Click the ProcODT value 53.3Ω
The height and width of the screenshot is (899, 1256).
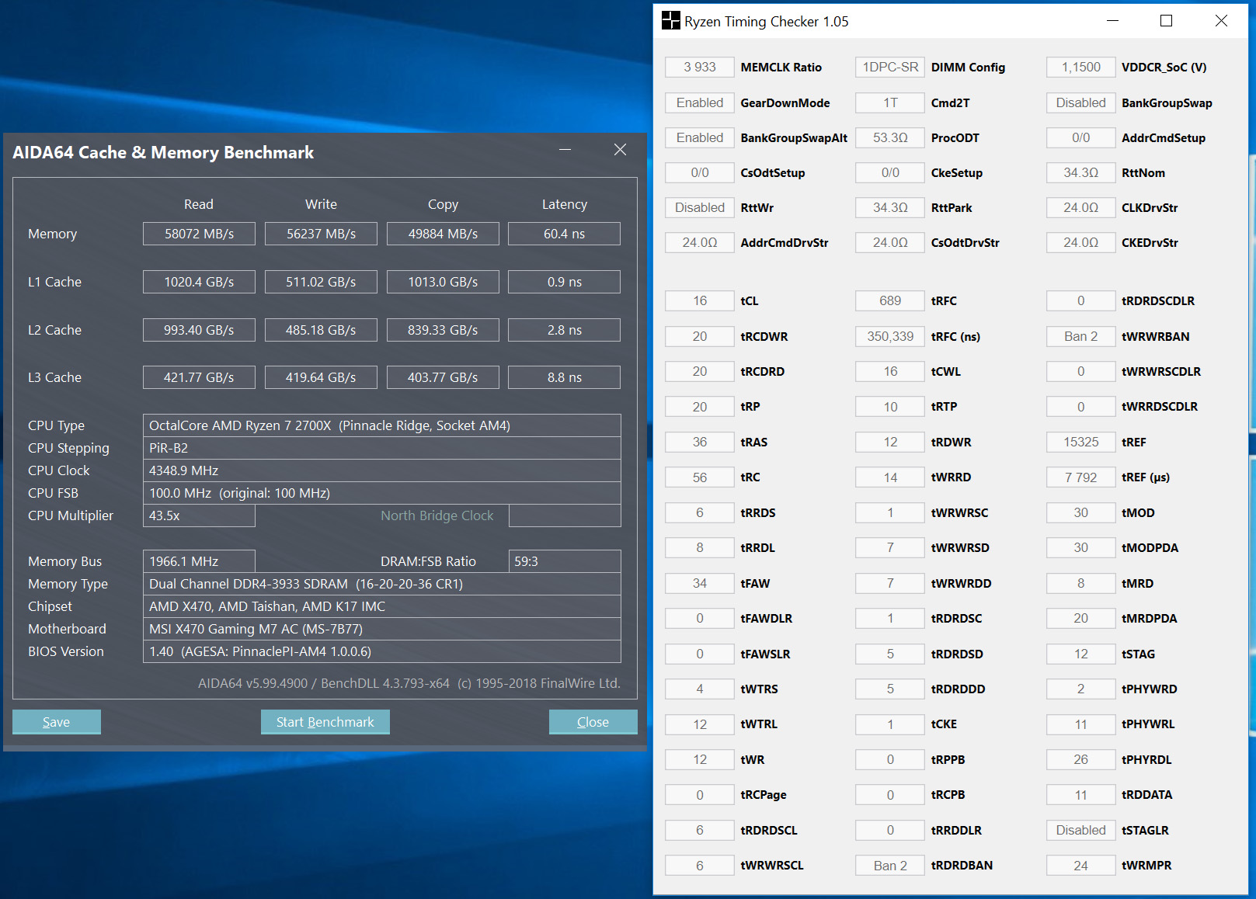(x=890, y=137)
